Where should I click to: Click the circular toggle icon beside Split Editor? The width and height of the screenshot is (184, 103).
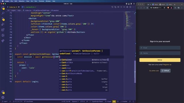pyautogui.click(x=127, y=7)
